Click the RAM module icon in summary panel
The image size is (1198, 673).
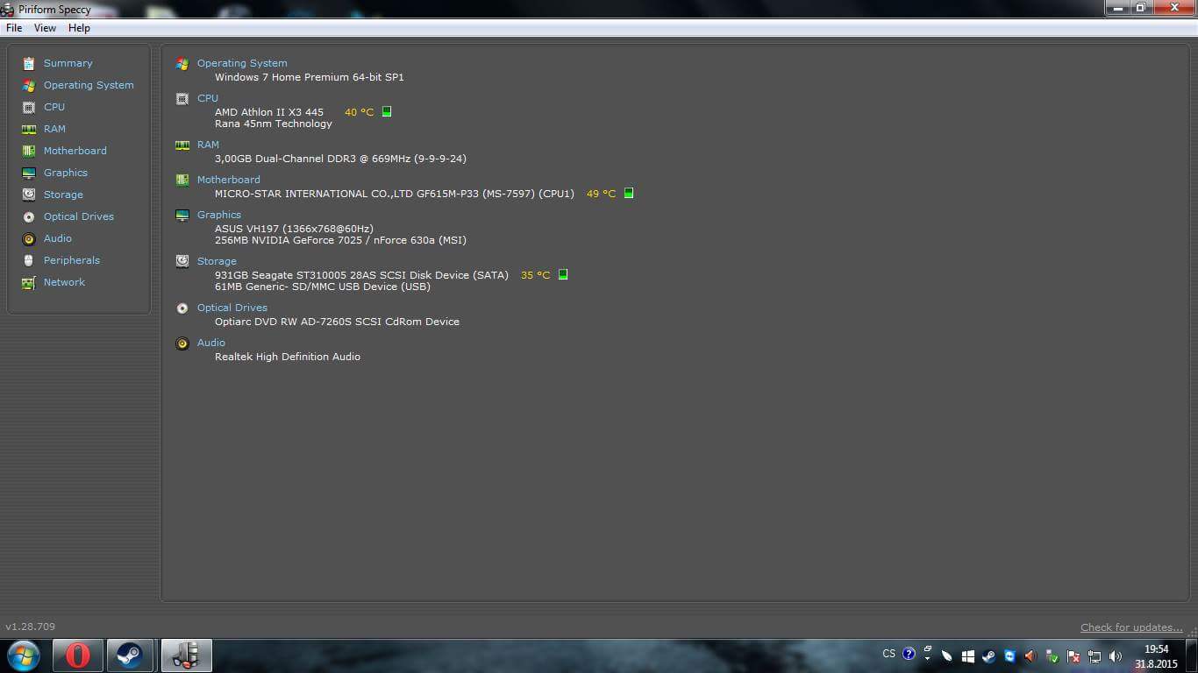182,145
